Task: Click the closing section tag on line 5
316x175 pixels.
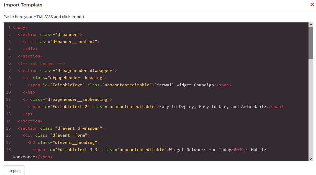Action: (30, 56)
